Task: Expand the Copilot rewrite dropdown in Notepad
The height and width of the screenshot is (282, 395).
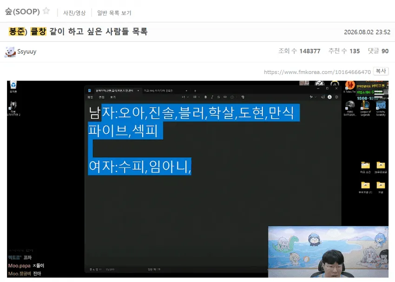Action: click(x=313, y=97)
